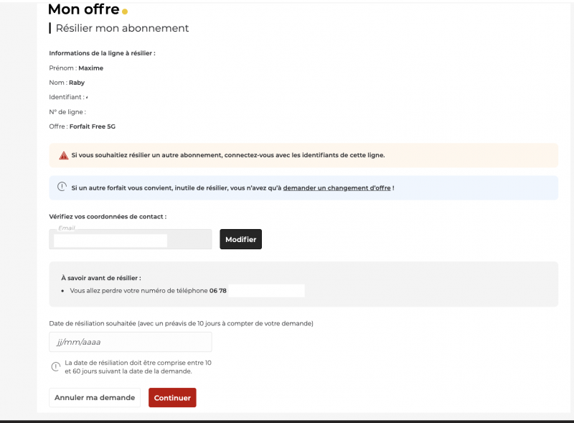Viewport: 574px width, 423px height.
Task: Click the Identifiant label
Action: click(x=66, y=97)
